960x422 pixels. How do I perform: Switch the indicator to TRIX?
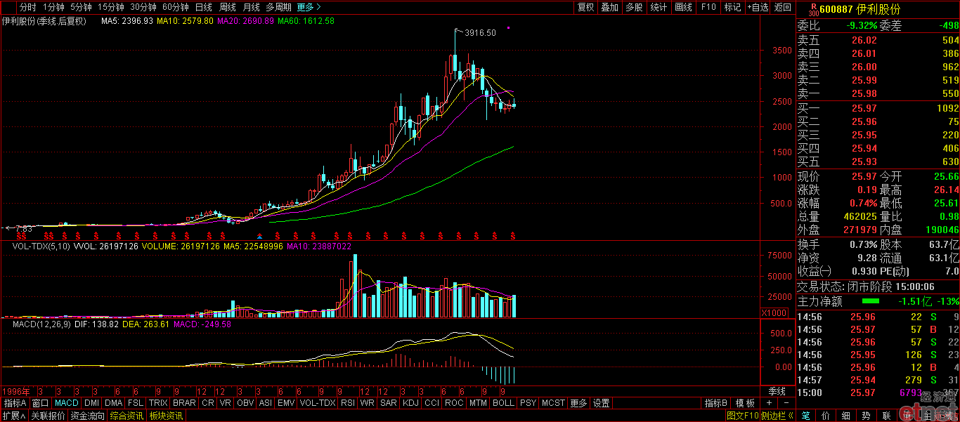[158, 403]
